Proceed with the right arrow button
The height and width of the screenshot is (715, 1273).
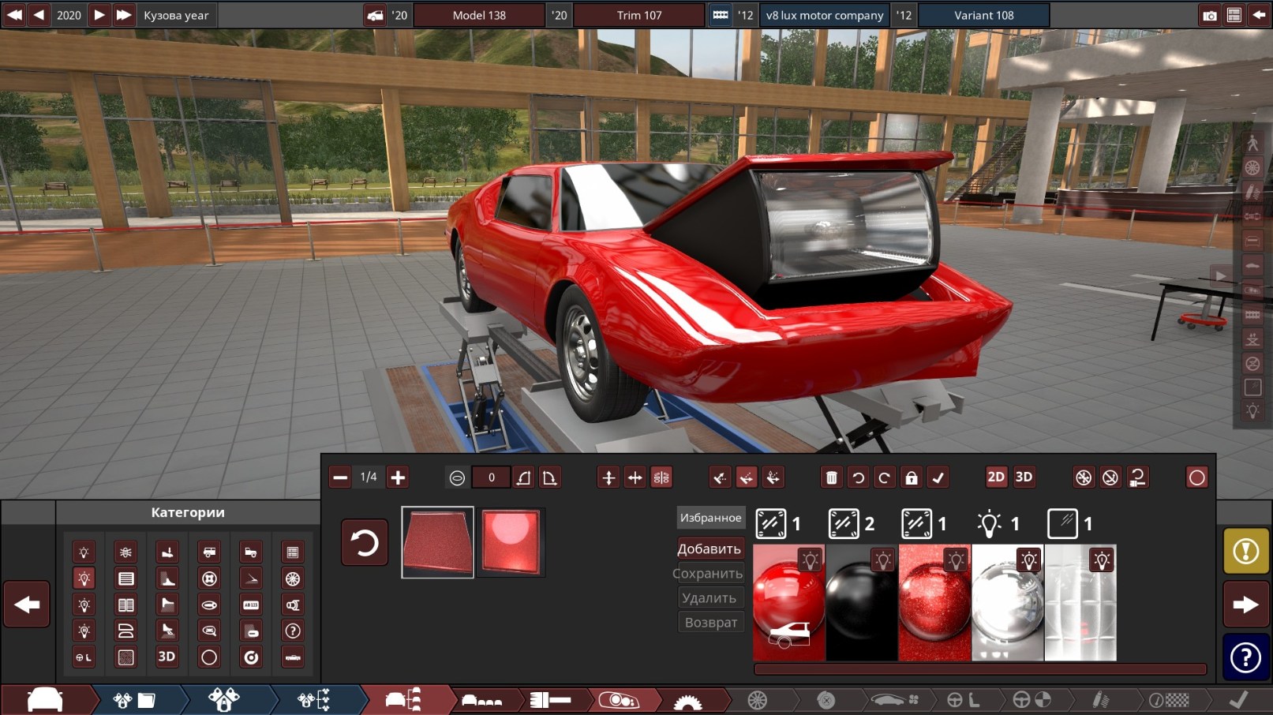point(1245,605)
